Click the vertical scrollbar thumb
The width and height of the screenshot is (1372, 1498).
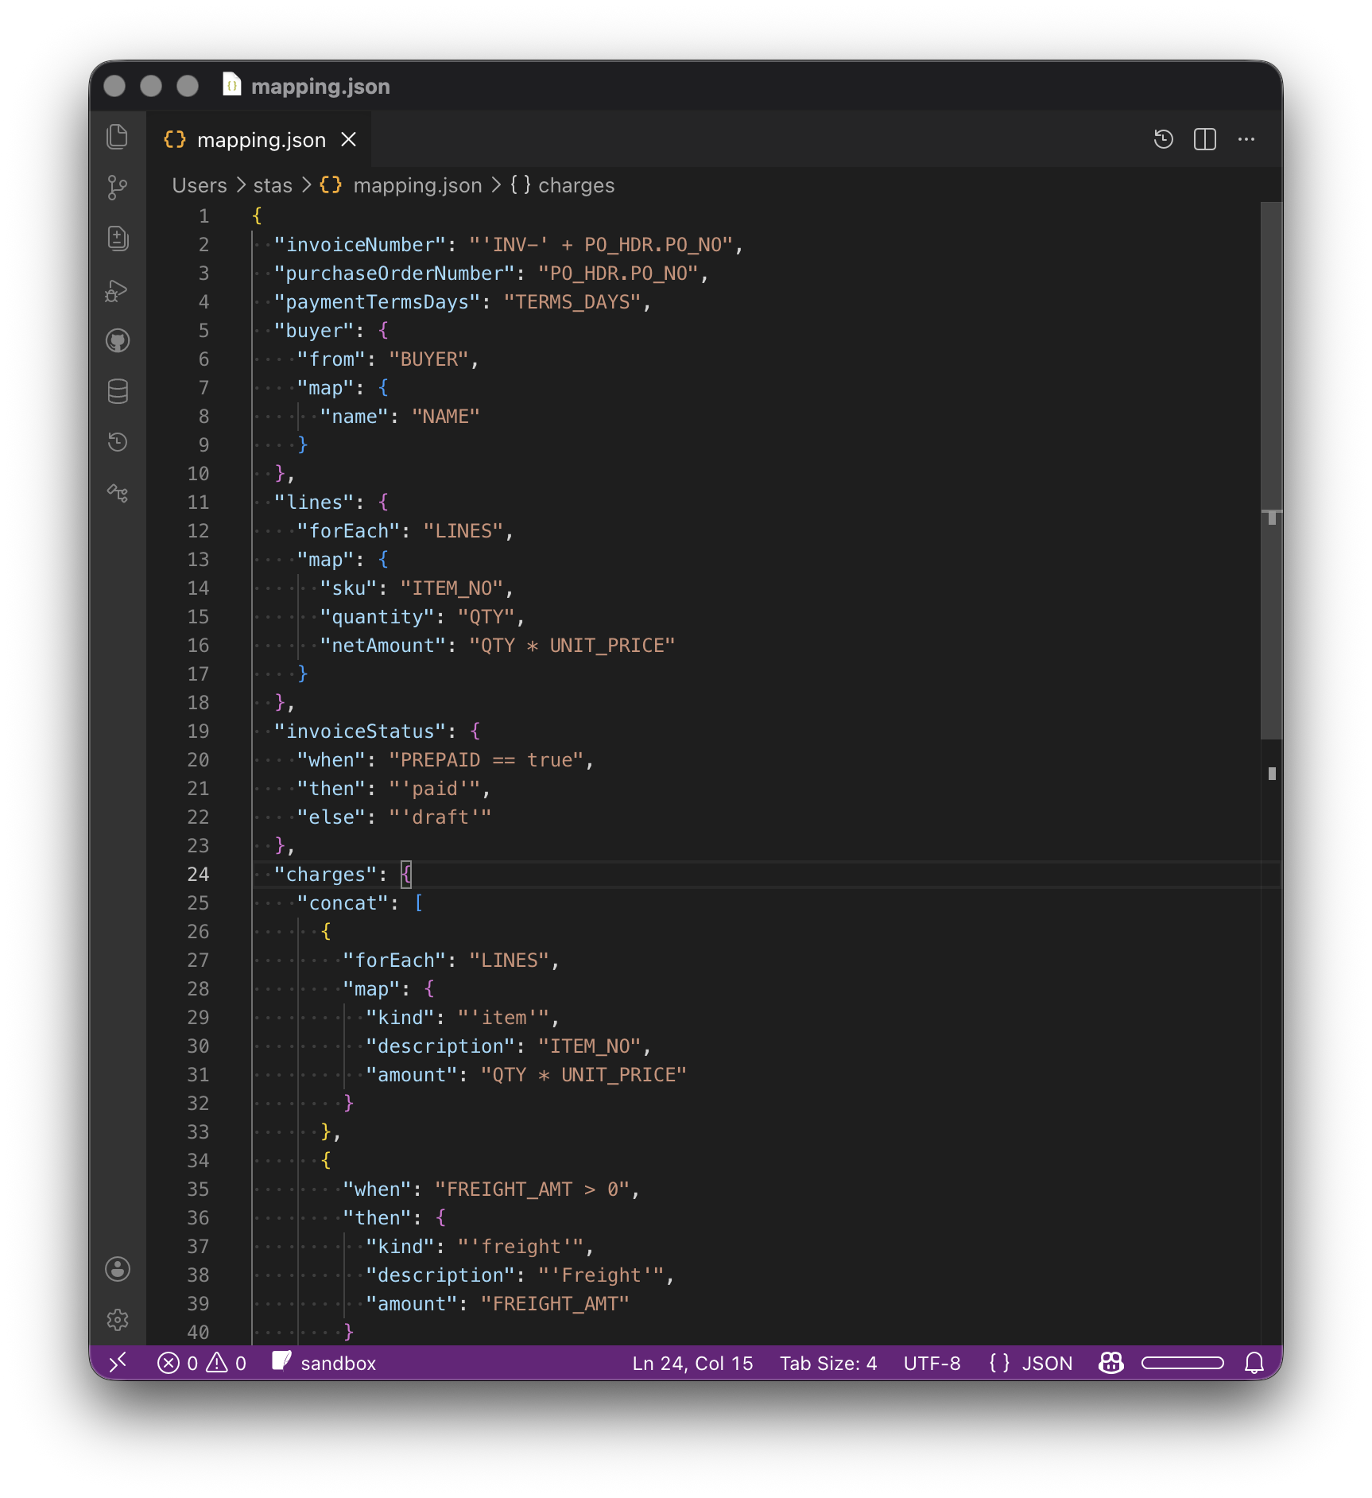click(x=1272, y=471)
